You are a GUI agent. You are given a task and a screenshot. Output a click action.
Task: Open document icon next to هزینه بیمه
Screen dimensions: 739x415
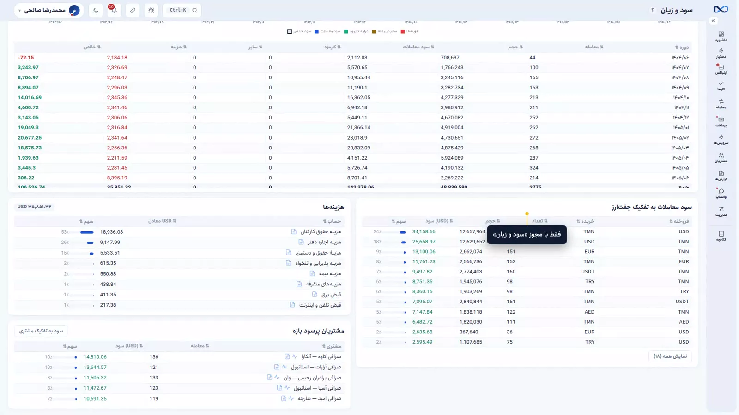[312, 274]
